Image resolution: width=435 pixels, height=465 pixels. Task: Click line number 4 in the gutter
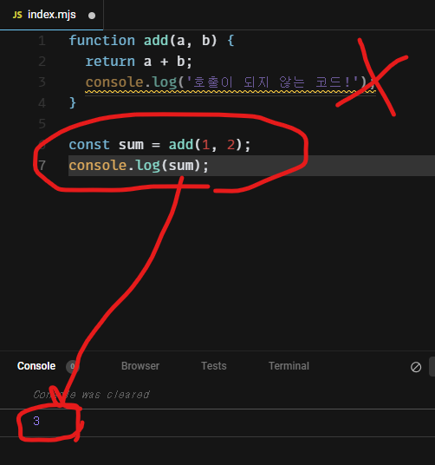pyautogui.click(x=42, y=103)
